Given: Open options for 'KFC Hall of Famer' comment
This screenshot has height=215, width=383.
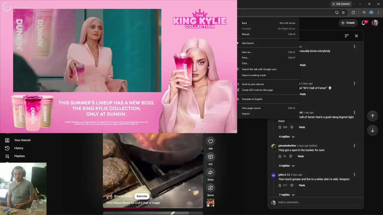Looking at the screenshot, I should click(x=354, y=84).
